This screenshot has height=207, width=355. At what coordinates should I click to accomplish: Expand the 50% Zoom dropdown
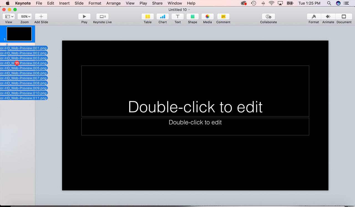tap(25, 17)
